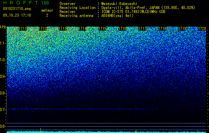Click the vertical gray range bar near 0.8
209x133 pixels.
click(7, 102)
